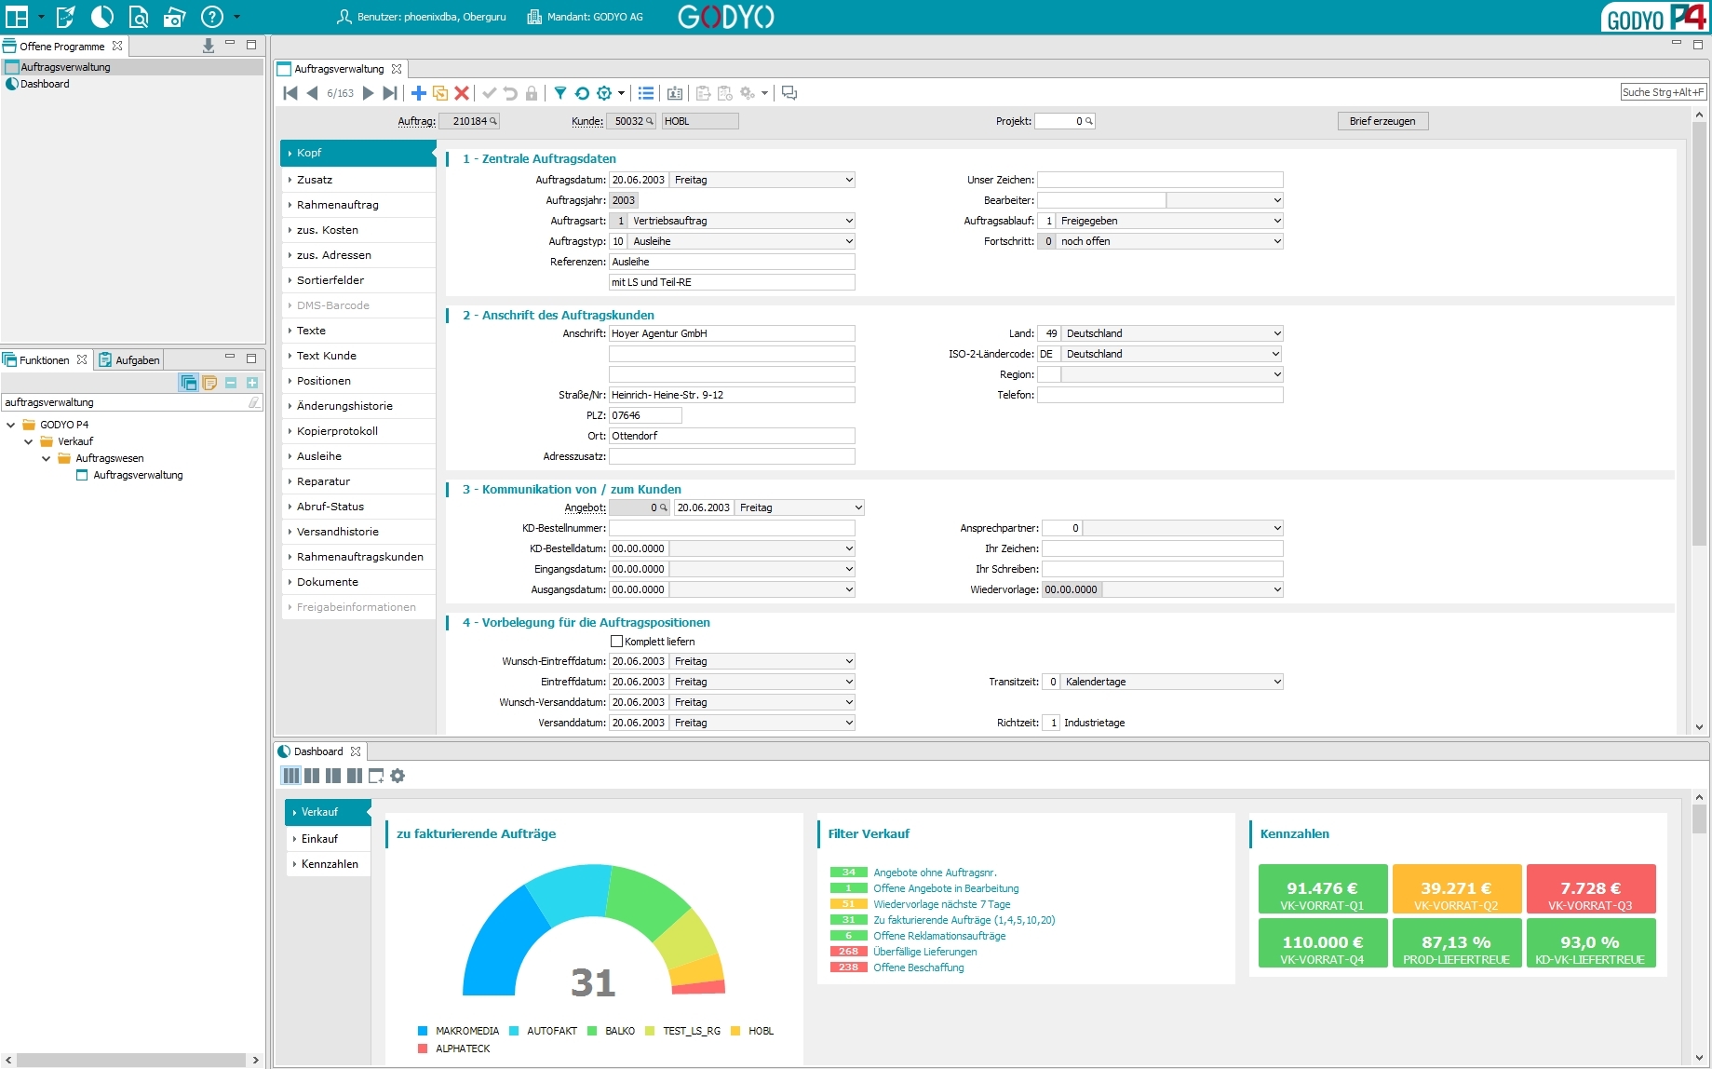Click the download arrow icon in Offene Programme
Viewport: 1712px width, 1069px height.
click(x=209, y=46)
